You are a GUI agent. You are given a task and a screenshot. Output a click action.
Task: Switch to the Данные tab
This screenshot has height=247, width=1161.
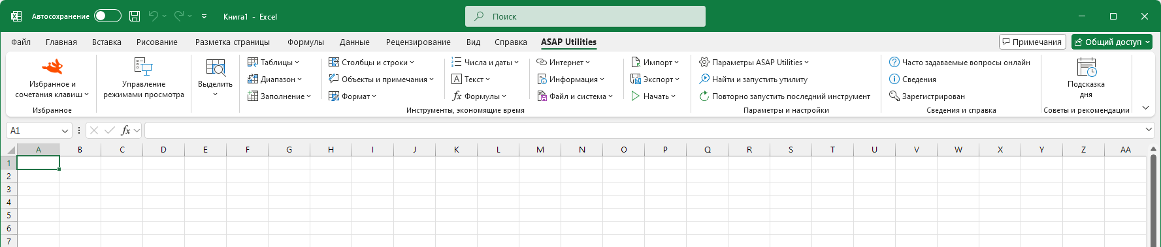pos(355,42)
